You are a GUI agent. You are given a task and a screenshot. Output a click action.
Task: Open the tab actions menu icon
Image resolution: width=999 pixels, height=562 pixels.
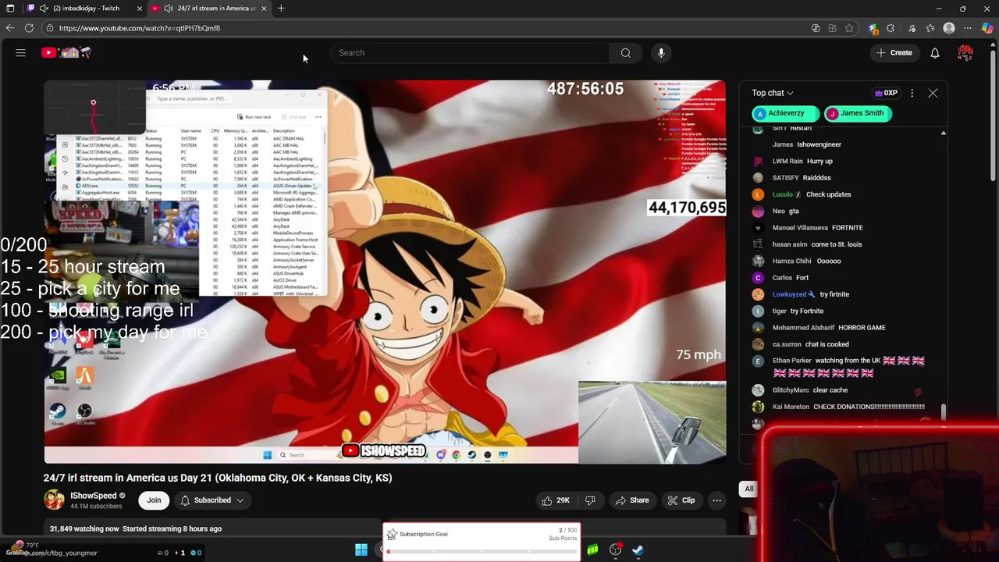pos(10,8)
